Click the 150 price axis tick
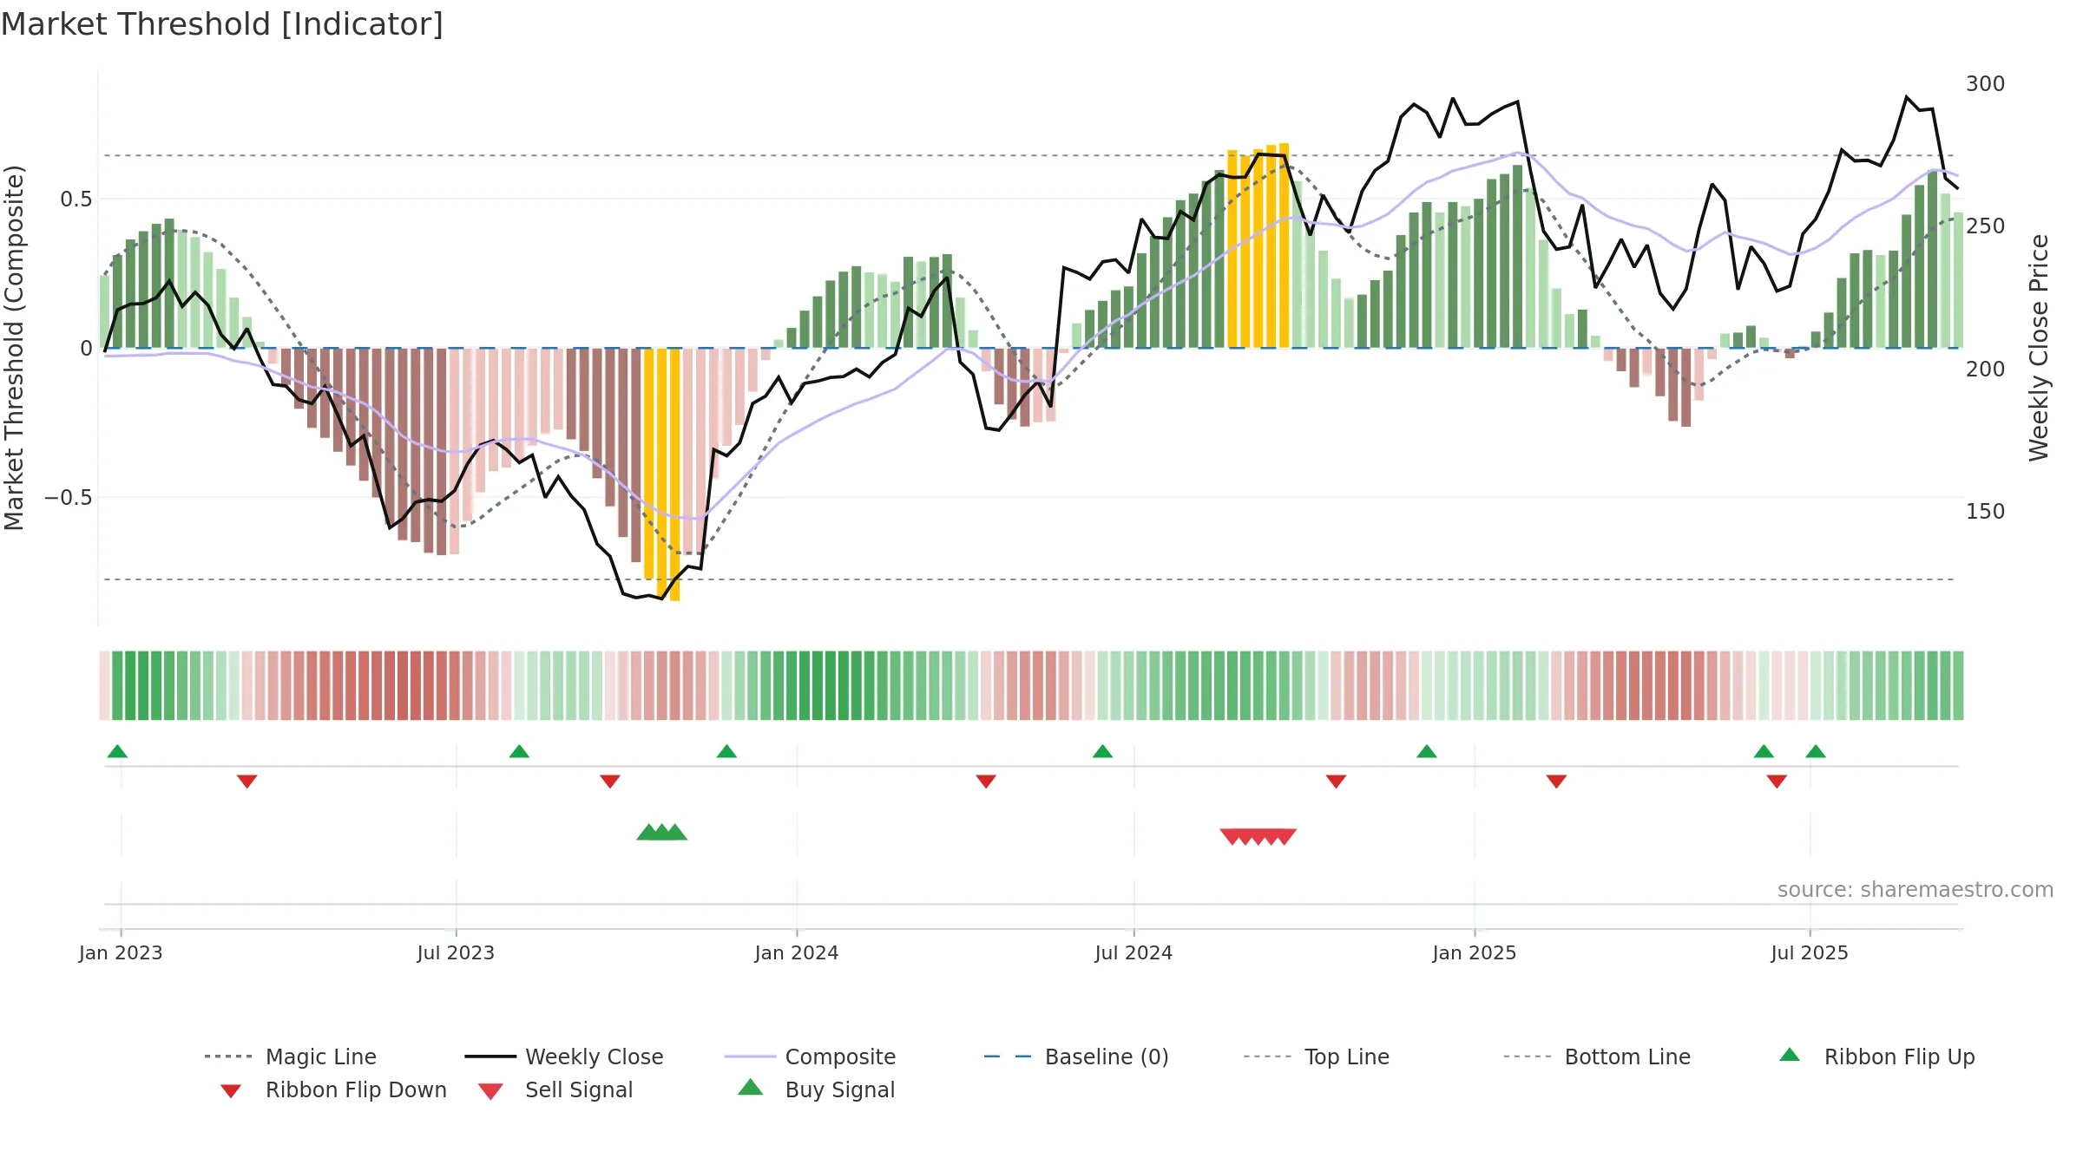2083x1171 pixels. click(1986, 511)
